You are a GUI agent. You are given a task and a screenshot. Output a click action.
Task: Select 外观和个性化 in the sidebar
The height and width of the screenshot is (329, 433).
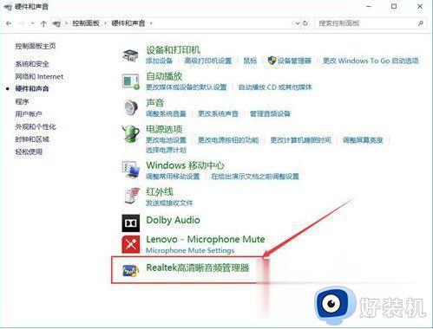pyautogui.click(x=36, y=126)
